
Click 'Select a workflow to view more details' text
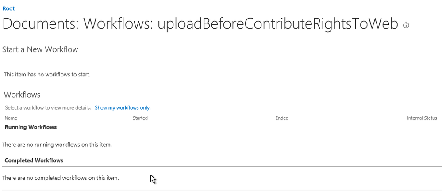pos(48,107)
